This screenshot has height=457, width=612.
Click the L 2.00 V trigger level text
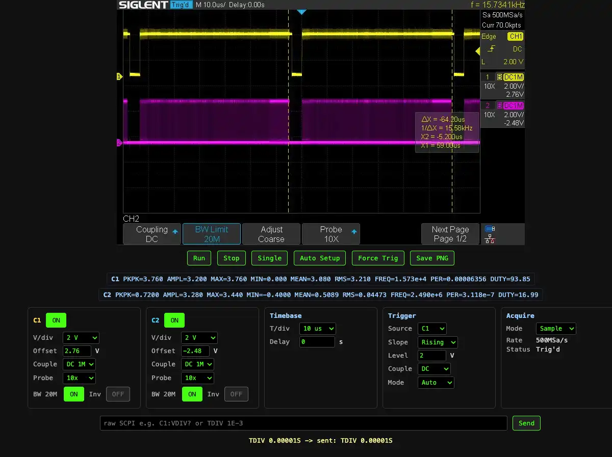(x=503, y=62)
